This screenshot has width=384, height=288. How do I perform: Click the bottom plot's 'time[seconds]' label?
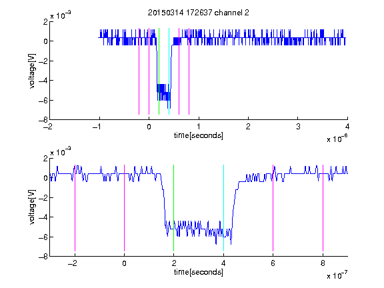(199, 272)
